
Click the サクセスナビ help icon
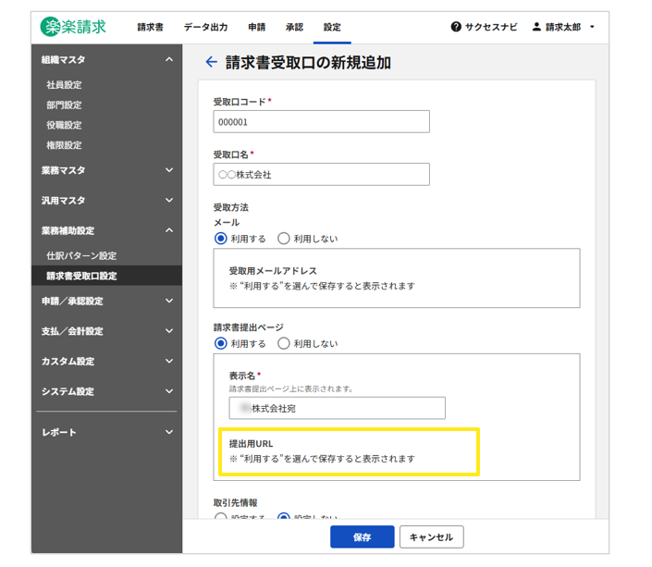[x=456, y=28]
